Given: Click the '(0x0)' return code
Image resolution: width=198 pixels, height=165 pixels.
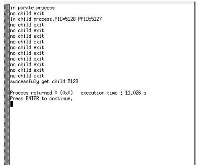Looking at the screenshot, I should point(66,93).
